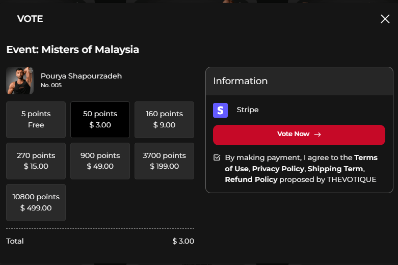The height and width of the screenshot is (265, 398).
Task: Click Pourya Shapourzadeh's profile photo
Action: click(x=20, y=81)
